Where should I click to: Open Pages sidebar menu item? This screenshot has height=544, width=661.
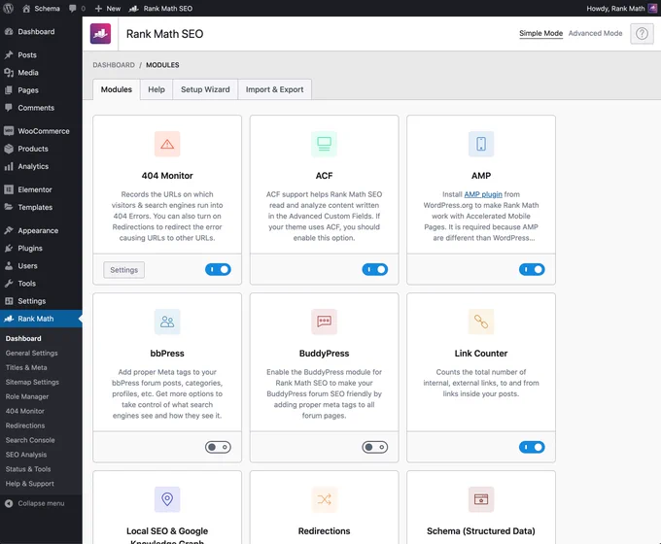coord(41,90)
